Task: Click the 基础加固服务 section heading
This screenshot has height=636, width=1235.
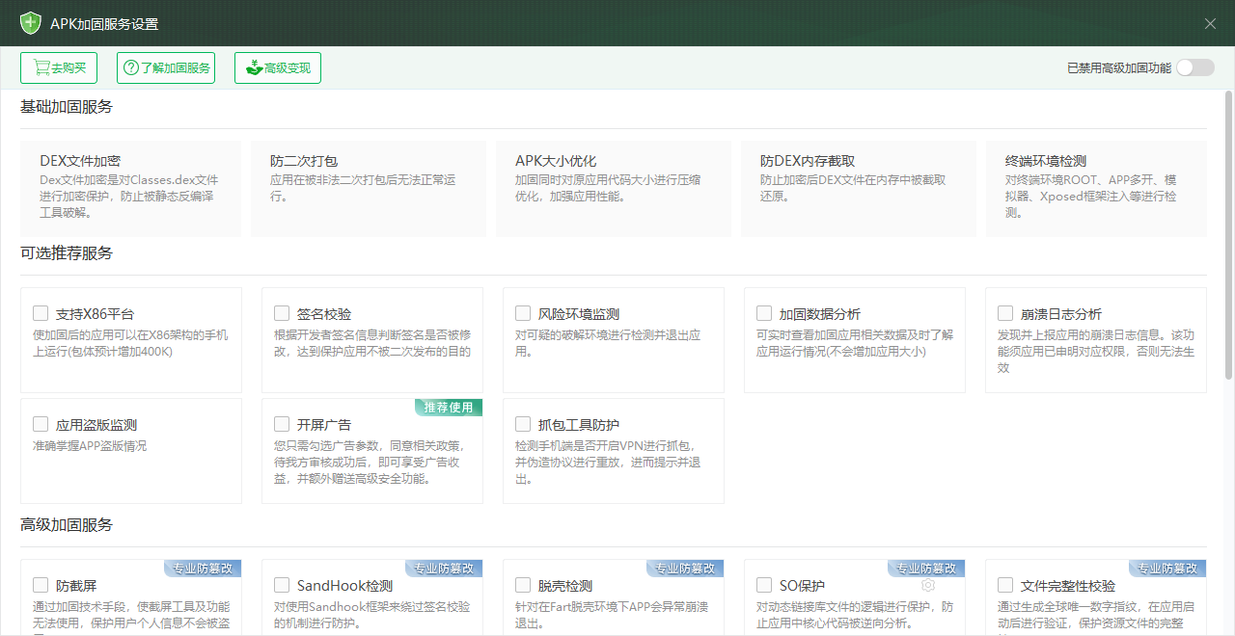Action: click(x=67, y=107)
